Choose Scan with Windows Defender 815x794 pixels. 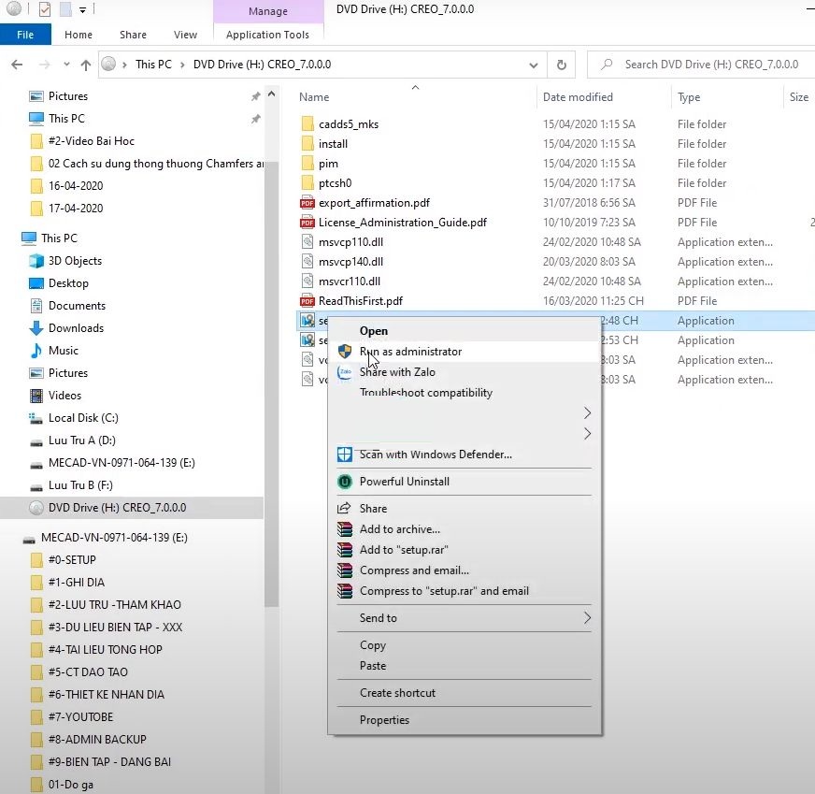465,455
